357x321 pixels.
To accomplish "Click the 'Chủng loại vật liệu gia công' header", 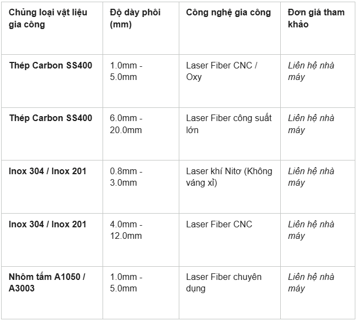I will pyautogui.click(x=52, y=28).
